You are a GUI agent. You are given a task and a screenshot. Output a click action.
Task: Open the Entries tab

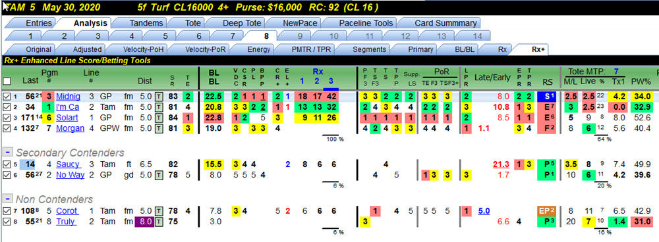[39, 23]
